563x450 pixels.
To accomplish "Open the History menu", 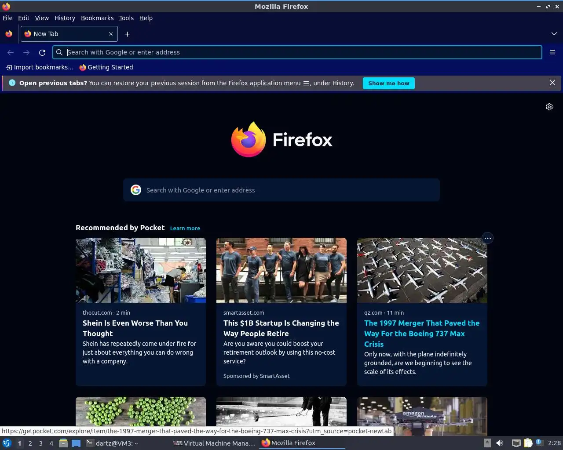I will coord(65,18).
